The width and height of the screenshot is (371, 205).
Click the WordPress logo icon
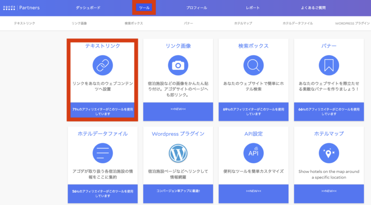(x=178, y=153)
